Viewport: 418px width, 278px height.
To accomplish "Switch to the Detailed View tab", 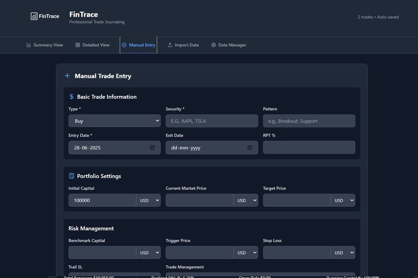I will (x=92, y=45).
